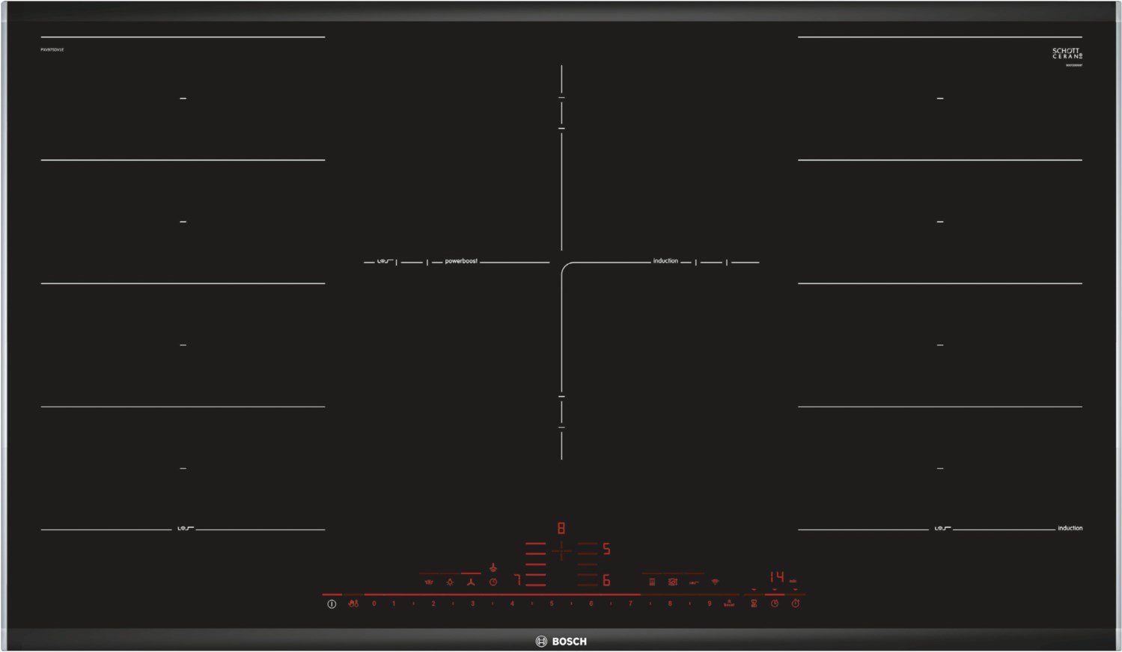Tap the child lock icon beside the power button
This screenshot has height=652, width=1122.
coord(353,603)
